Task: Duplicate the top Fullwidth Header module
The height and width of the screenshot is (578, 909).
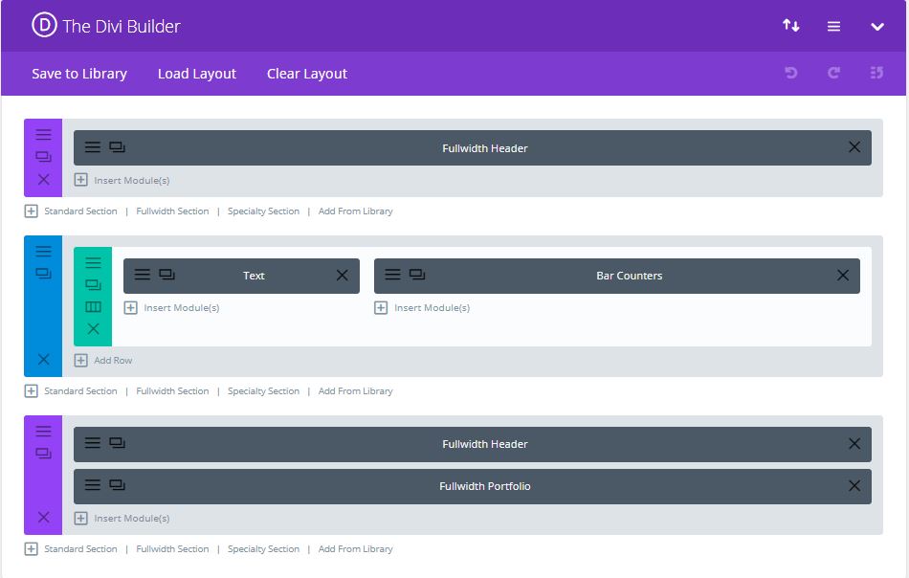Action: tap(117, 147)
